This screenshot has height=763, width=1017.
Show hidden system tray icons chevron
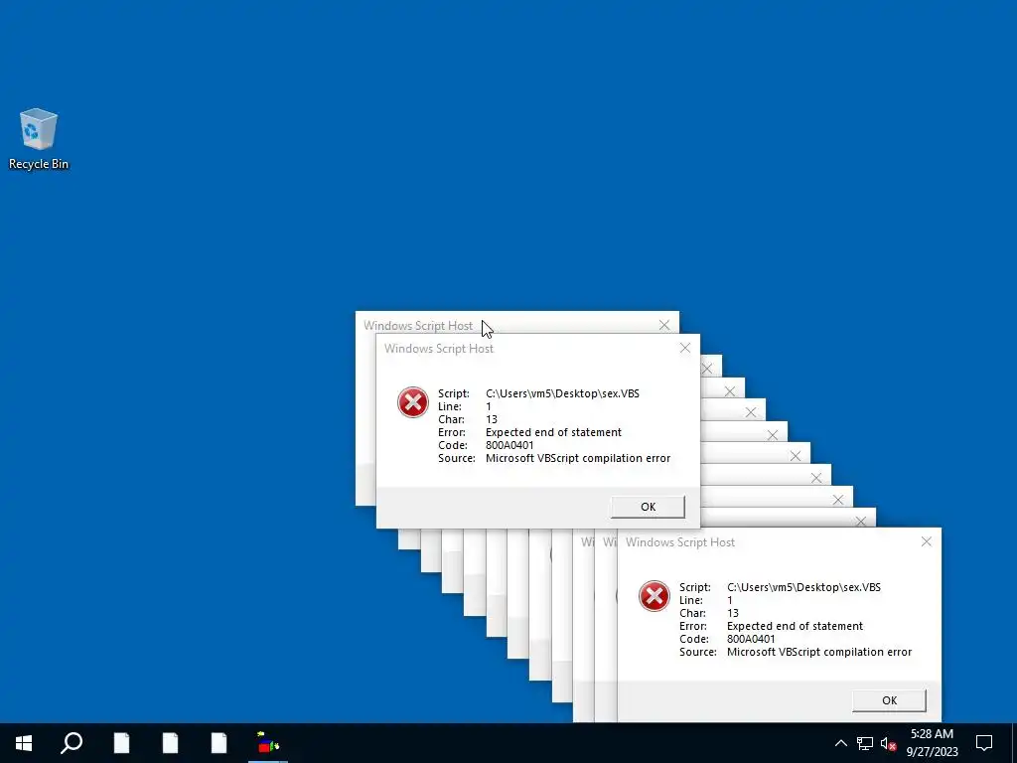pyautogui.click(x=840, y=743)
